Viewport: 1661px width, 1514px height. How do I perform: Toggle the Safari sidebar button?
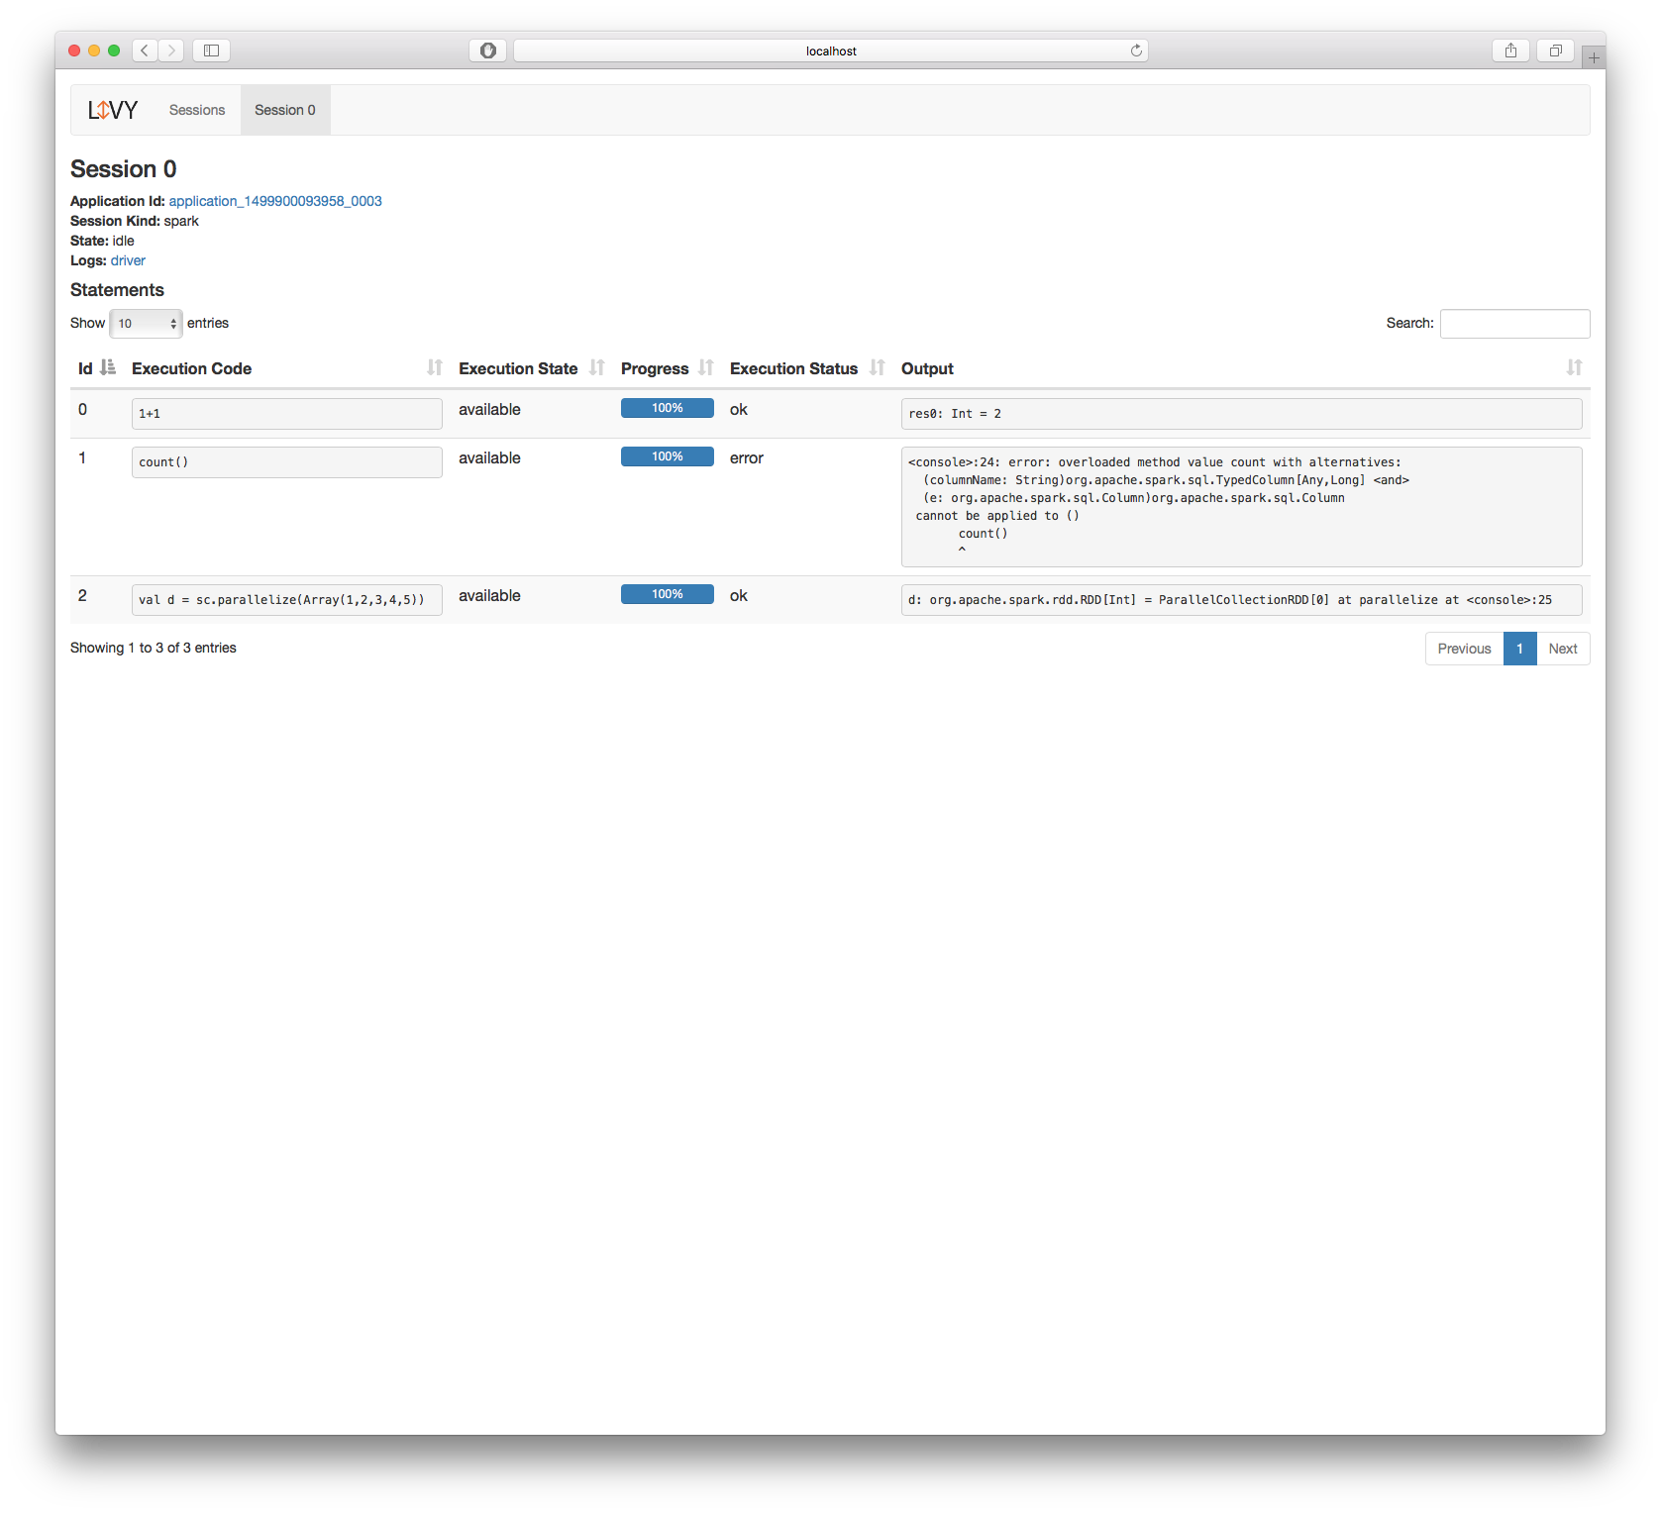(x=211, y=50)
